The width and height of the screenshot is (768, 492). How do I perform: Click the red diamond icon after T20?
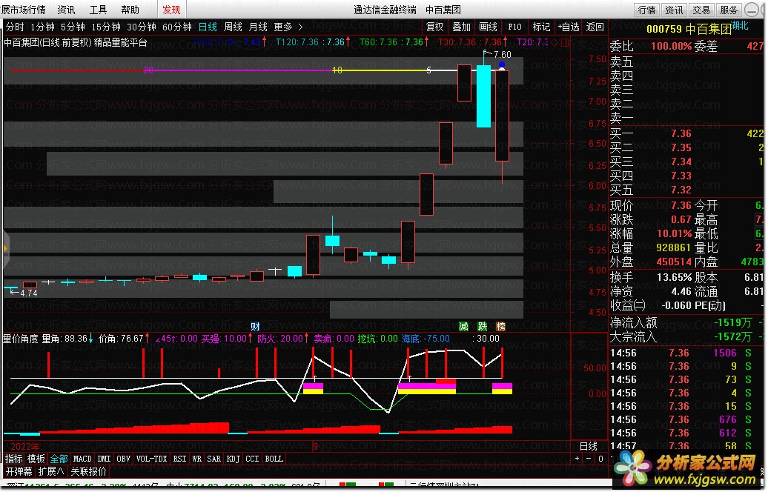[x=555, y=42]
